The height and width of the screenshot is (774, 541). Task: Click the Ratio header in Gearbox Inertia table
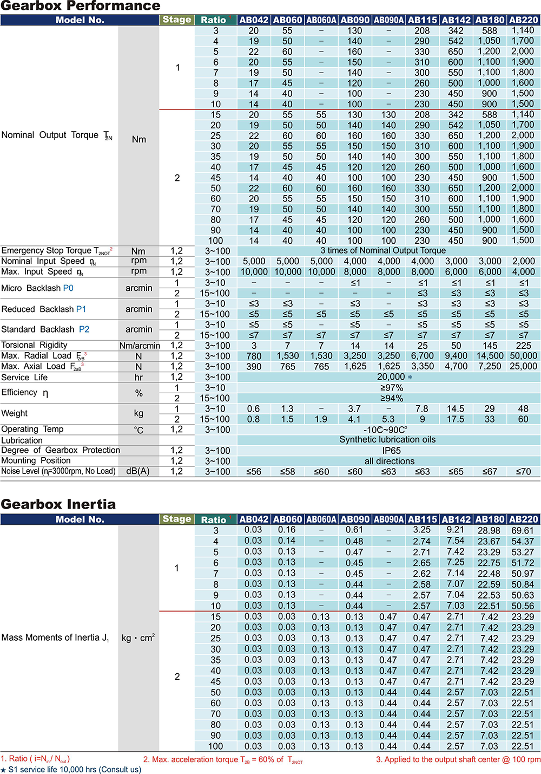click(x=213, y=519)
